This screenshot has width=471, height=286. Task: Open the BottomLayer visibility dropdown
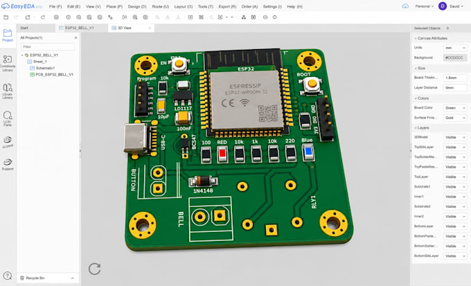(455, 226)
